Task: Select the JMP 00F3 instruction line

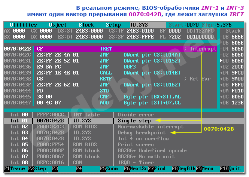Action: (x=110, y=67)
